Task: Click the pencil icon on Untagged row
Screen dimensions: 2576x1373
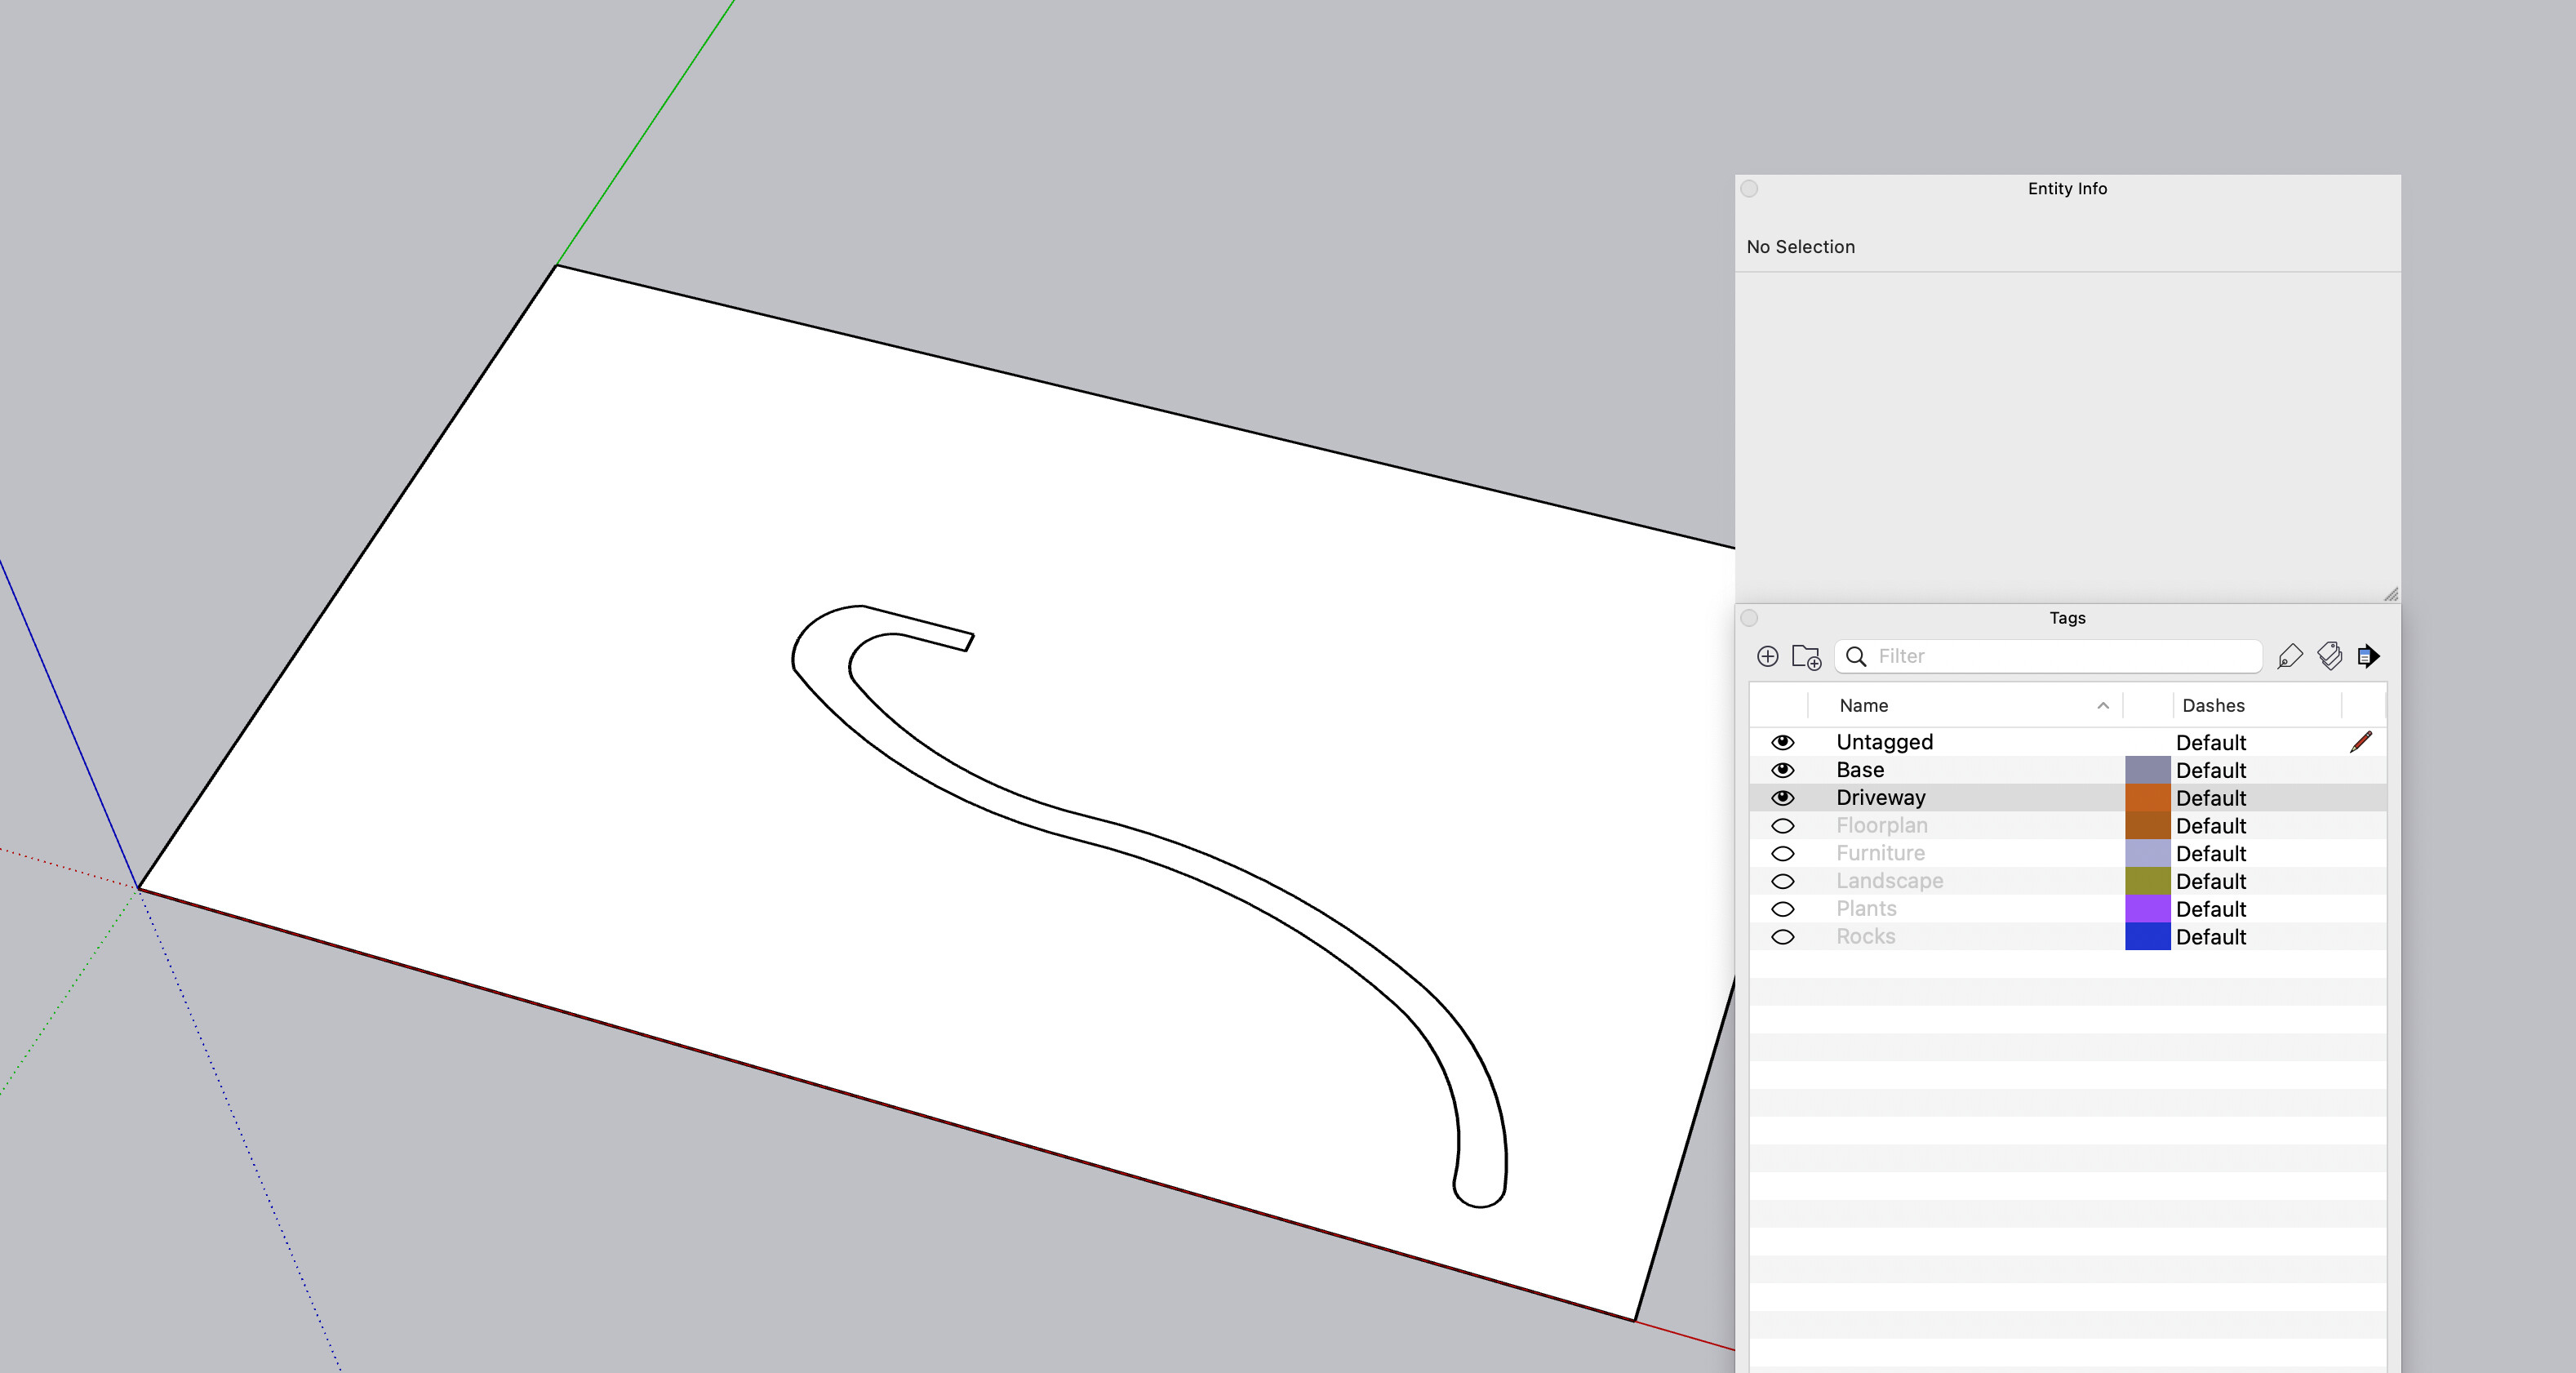Action: 2360,742
